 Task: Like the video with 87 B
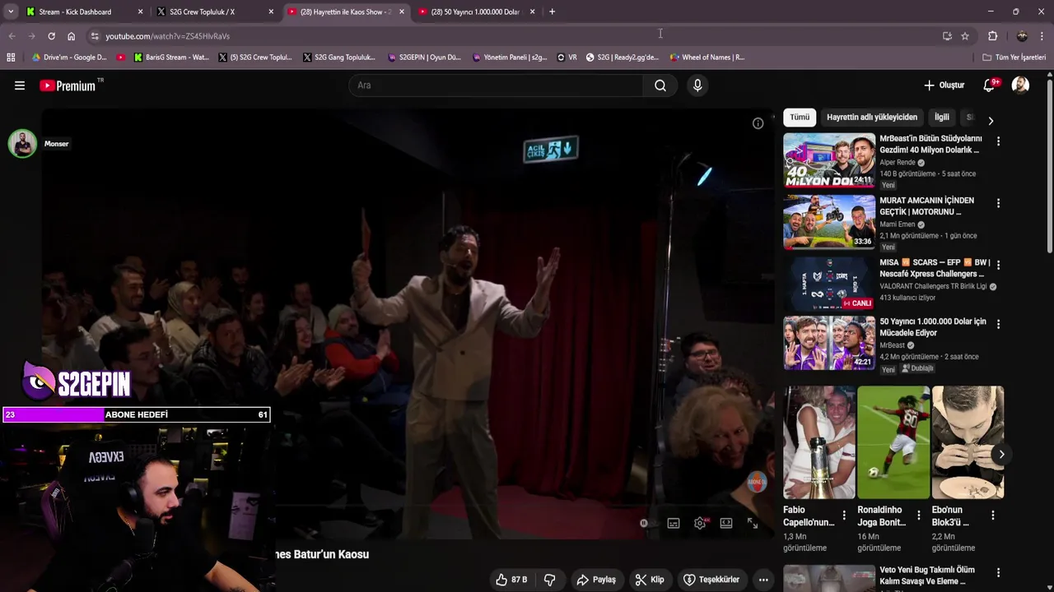tap(511, 580)
